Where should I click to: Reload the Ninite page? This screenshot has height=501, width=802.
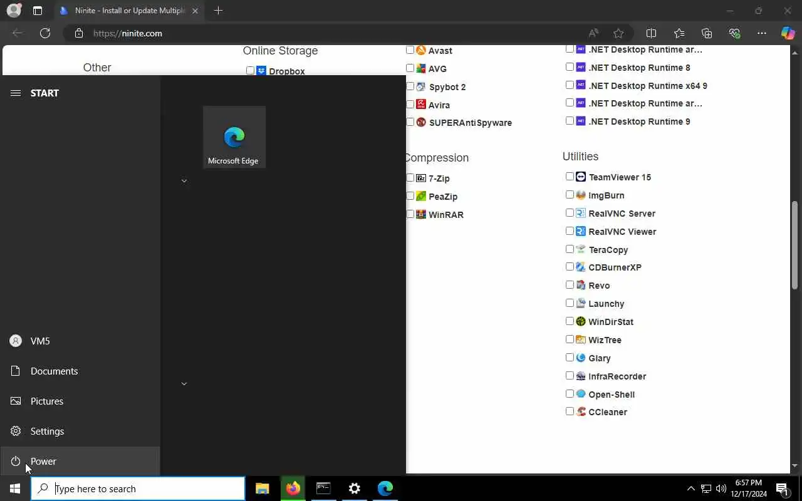tap(45, 33)
